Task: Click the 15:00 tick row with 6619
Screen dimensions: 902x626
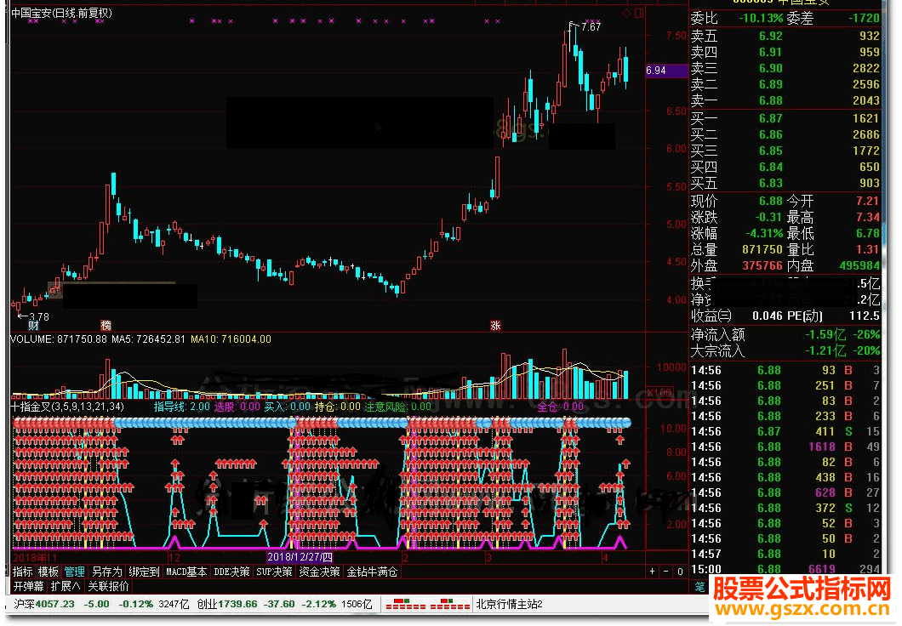Action: tap(785, 569)
